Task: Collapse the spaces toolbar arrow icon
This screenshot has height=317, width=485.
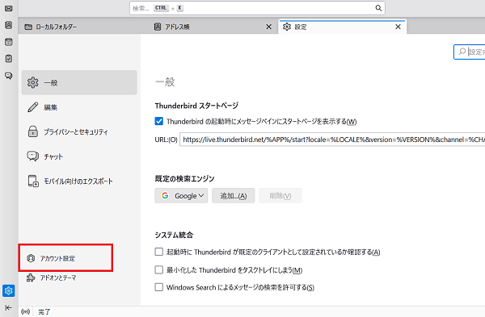Action: (8, 307)
